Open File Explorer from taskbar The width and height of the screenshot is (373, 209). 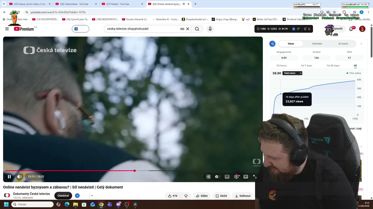pyautogui.click(x=75, y=204)
